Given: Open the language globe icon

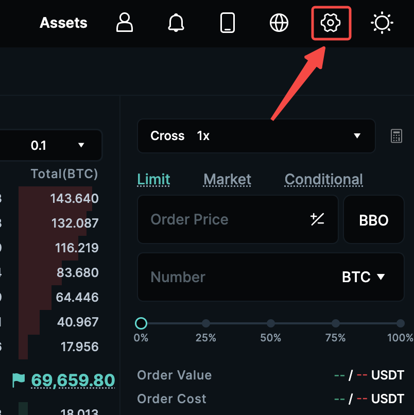Looking at the screenshot, I should tap(279, 22).
